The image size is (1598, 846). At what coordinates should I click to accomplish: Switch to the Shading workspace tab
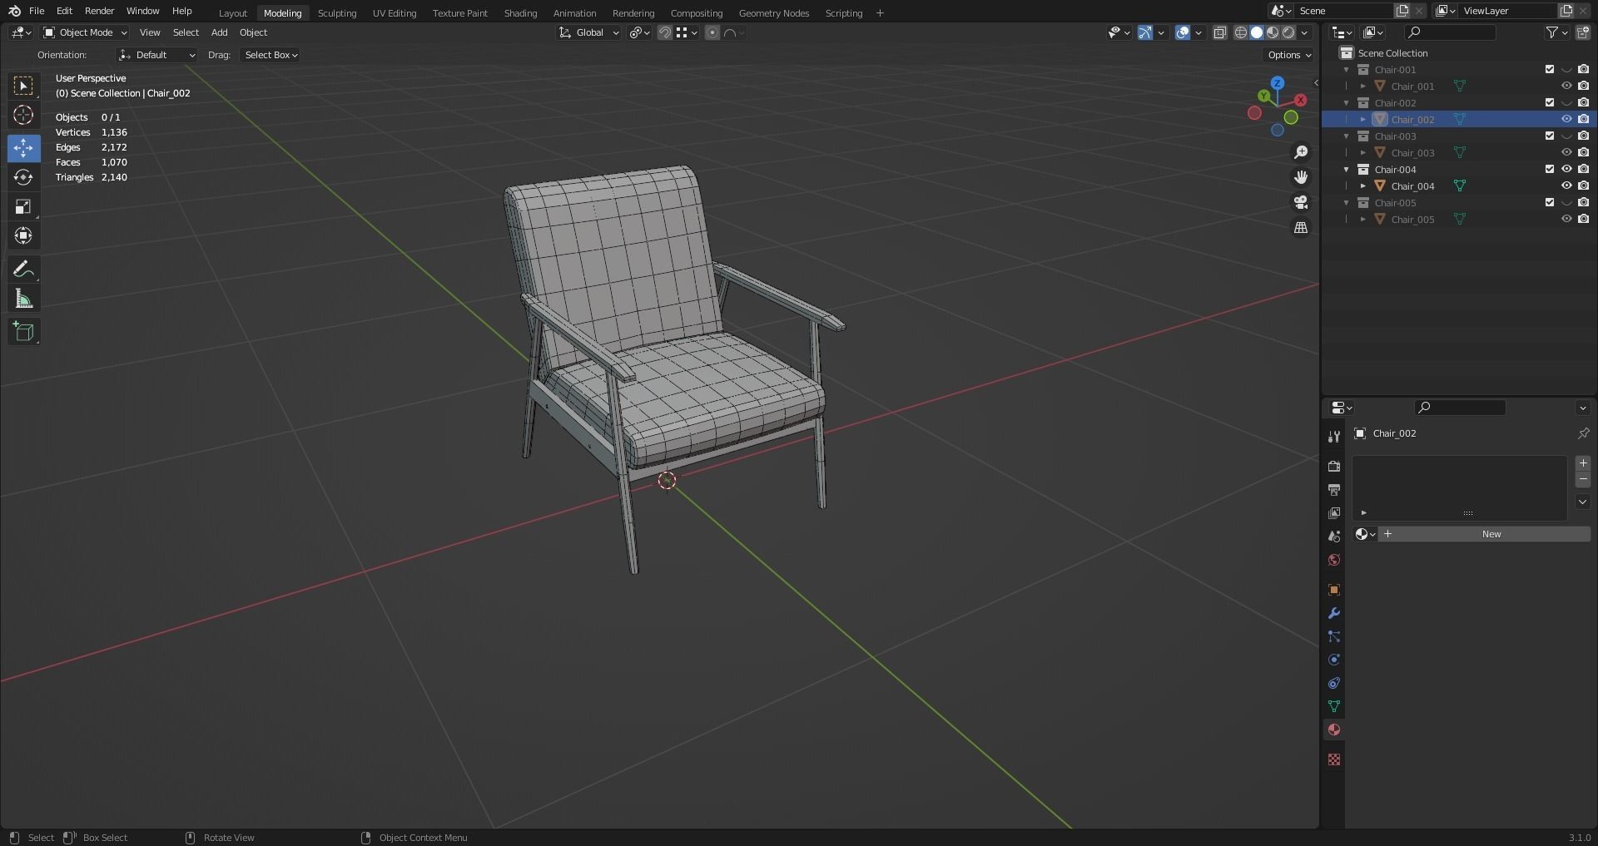(x=520, y=12)
